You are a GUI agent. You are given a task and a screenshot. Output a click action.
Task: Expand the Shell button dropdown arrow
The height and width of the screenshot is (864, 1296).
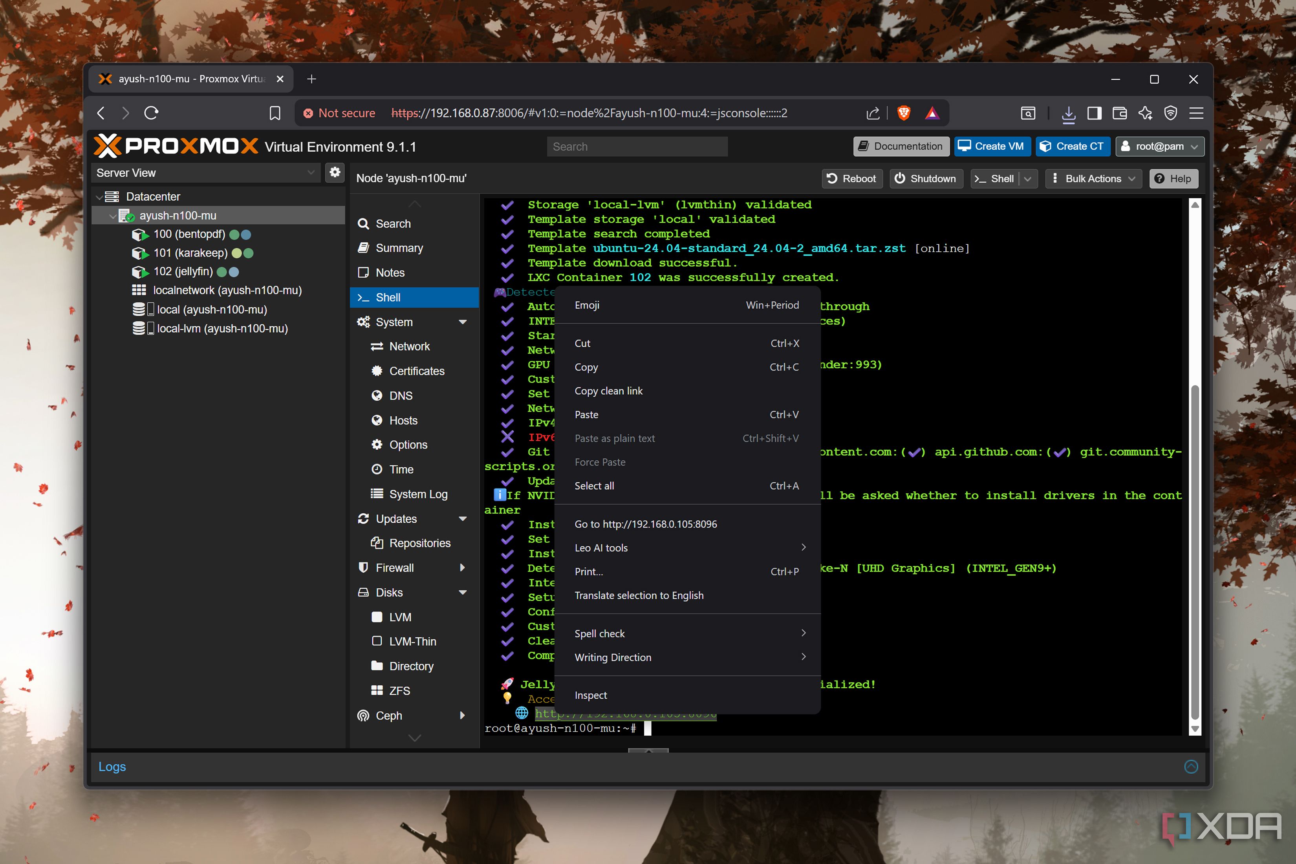point(1028,179)
